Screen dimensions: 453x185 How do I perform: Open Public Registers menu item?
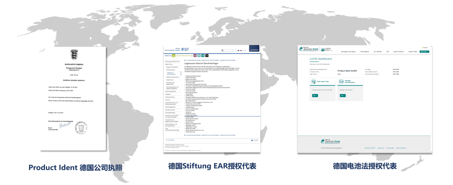click(x=364, y=52)
